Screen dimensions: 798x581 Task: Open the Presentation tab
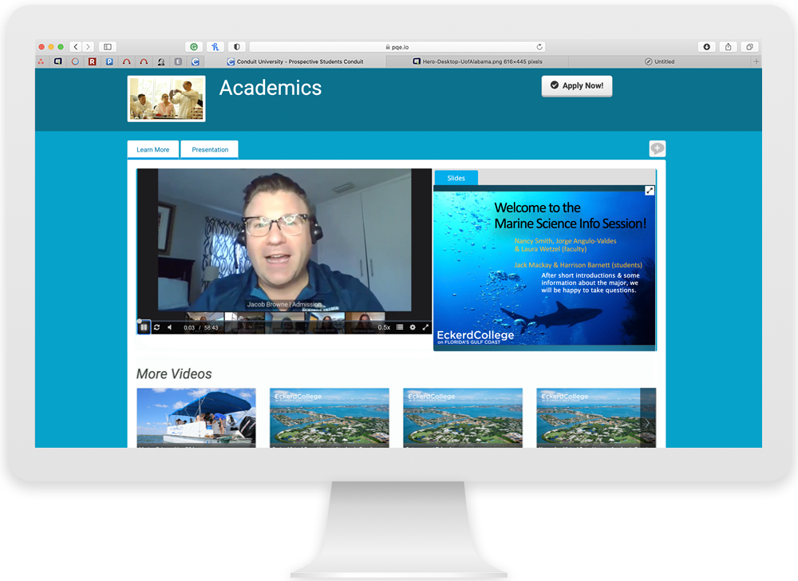[210, 149]
